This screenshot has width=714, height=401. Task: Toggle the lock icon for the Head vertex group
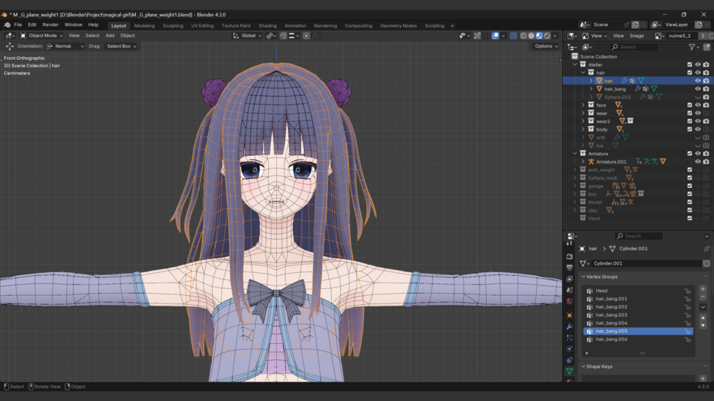[x=688, y=291]
